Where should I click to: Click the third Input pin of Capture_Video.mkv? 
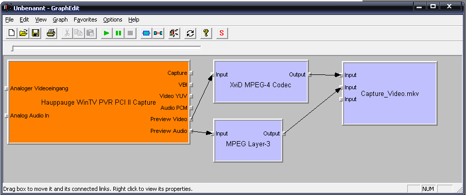[341, 99]
